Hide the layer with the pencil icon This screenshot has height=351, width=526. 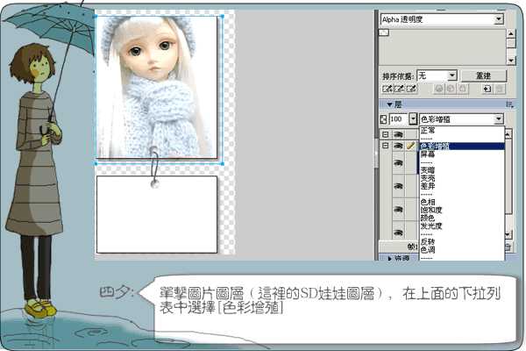point(398,147)
